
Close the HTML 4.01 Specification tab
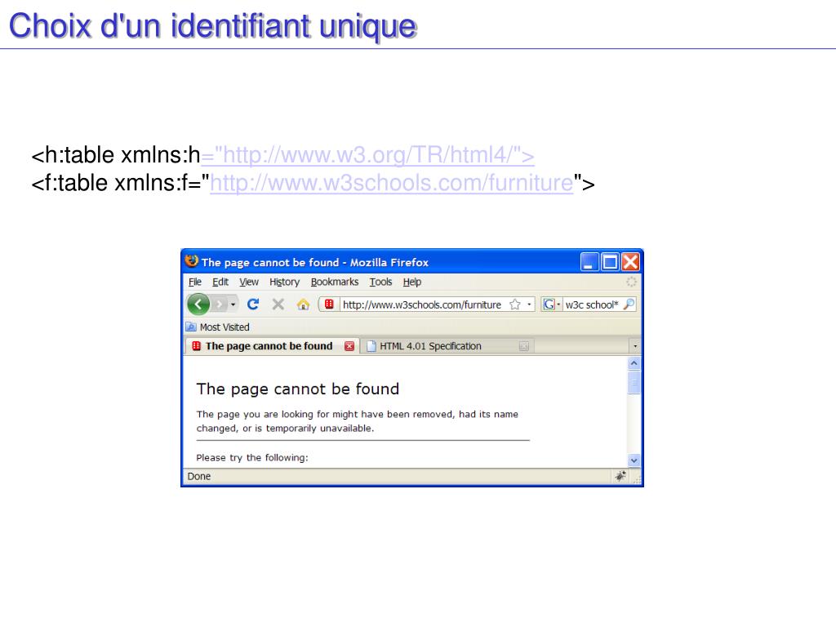(x=524, y=346)
